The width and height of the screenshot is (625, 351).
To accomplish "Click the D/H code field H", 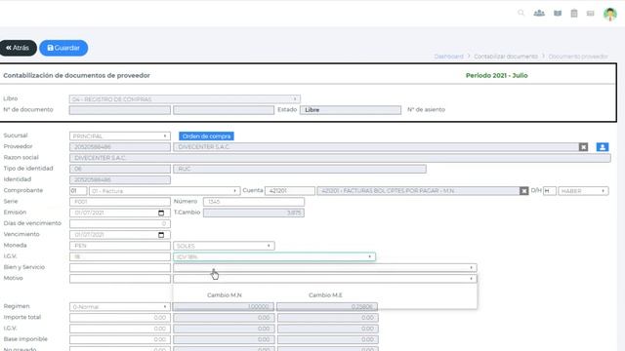I will [549, 191].
